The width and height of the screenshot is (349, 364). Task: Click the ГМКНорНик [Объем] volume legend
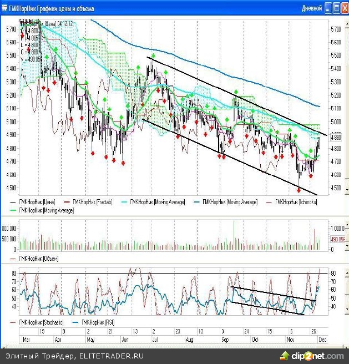tap(38, 259)
